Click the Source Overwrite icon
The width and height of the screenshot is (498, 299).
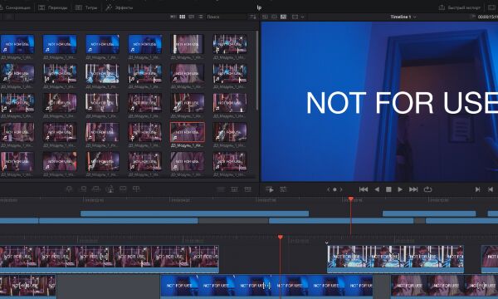[x=136, y=189]
